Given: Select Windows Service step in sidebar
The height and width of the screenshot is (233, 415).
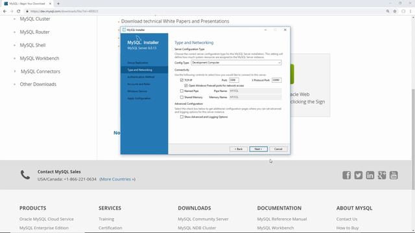Looking at the screenshot, I should (x=137, y=91).
